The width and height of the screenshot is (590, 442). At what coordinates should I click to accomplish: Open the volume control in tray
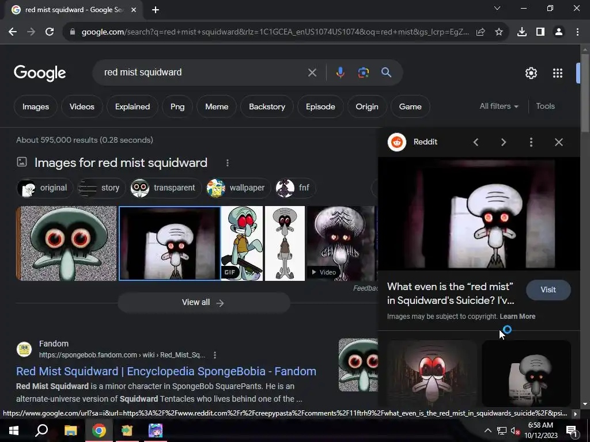[x=515, y=430]
